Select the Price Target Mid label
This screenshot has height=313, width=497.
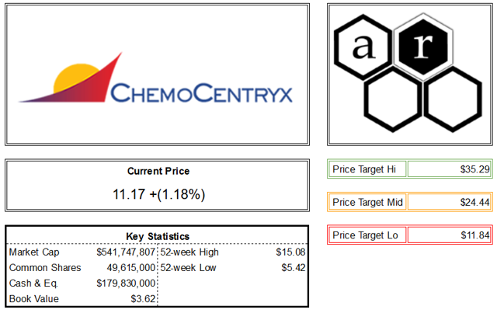click(x=367, y=203)
